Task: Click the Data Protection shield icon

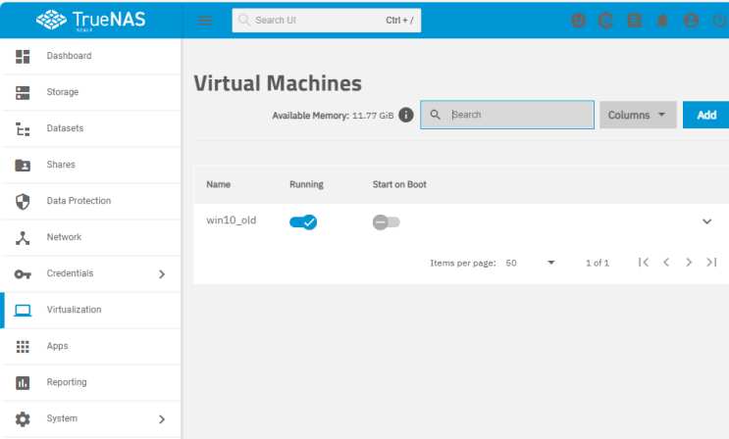Action: [x=23, y=201]
